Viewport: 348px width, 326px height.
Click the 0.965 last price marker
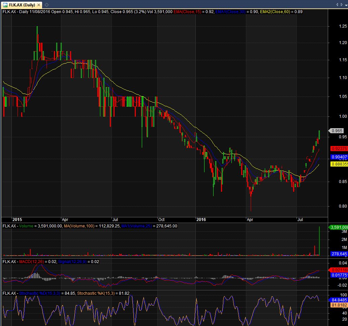pyautogui.click(x=337, y=131)
